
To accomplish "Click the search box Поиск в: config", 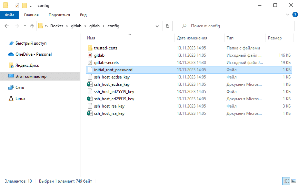I will [236, 26].
